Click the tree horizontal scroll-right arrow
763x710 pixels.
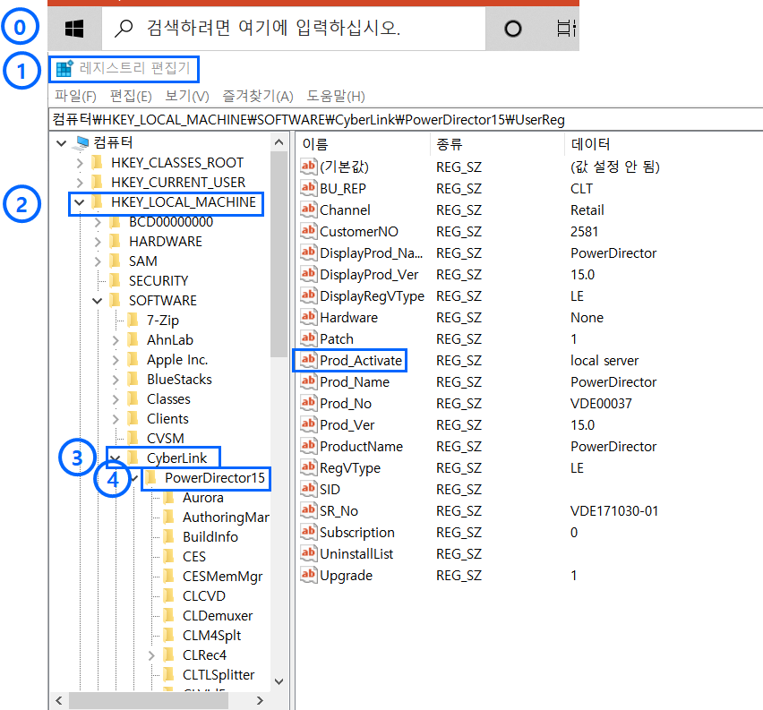coord(260,700)
